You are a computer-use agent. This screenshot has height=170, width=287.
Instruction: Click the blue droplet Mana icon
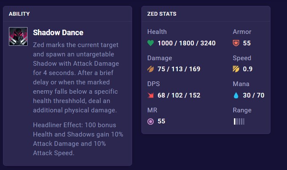click(236, 95)
